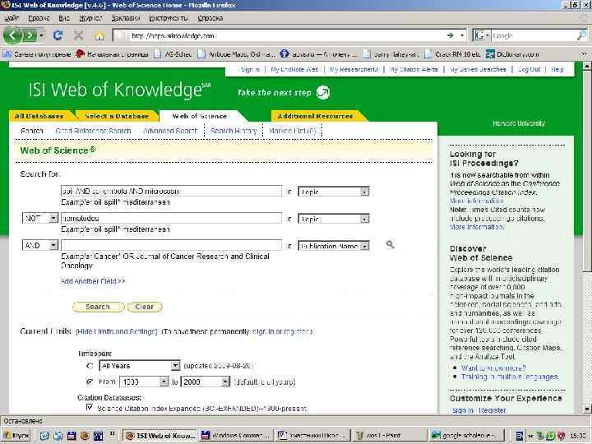Open the Search History sub-tab
Image resolution: width=592 pixels, height=444 pixels.
pos(234,131)
